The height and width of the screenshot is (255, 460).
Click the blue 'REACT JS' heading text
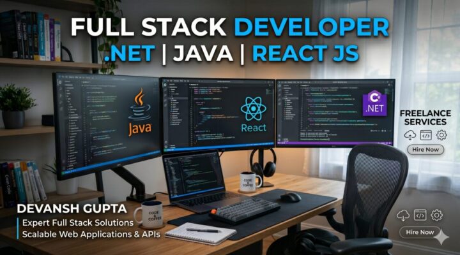(x=305, y=54)
